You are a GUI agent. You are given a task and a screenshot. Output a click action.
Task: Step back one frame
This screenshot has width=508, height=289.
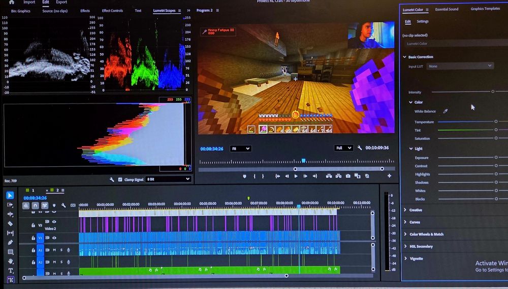287,176
